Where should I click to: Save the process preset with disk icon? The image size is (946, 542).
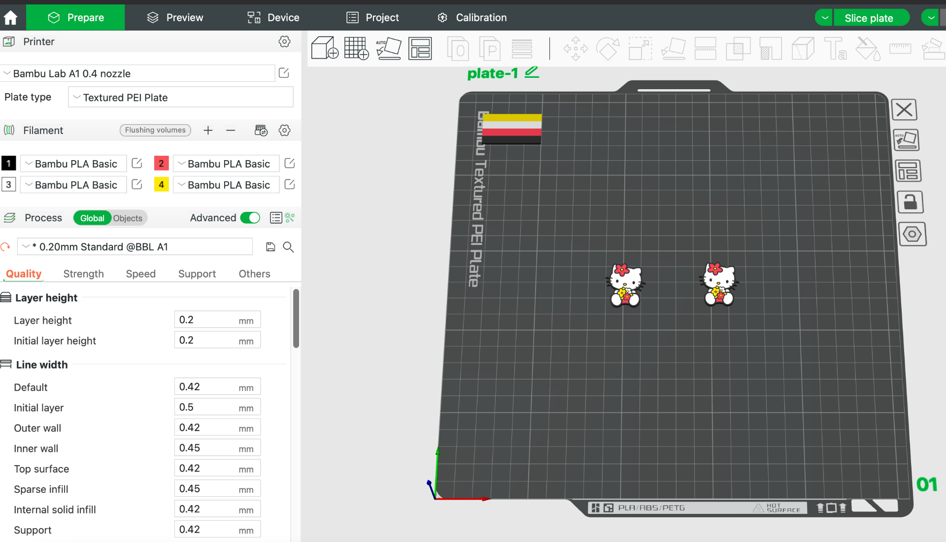(270, 247)
